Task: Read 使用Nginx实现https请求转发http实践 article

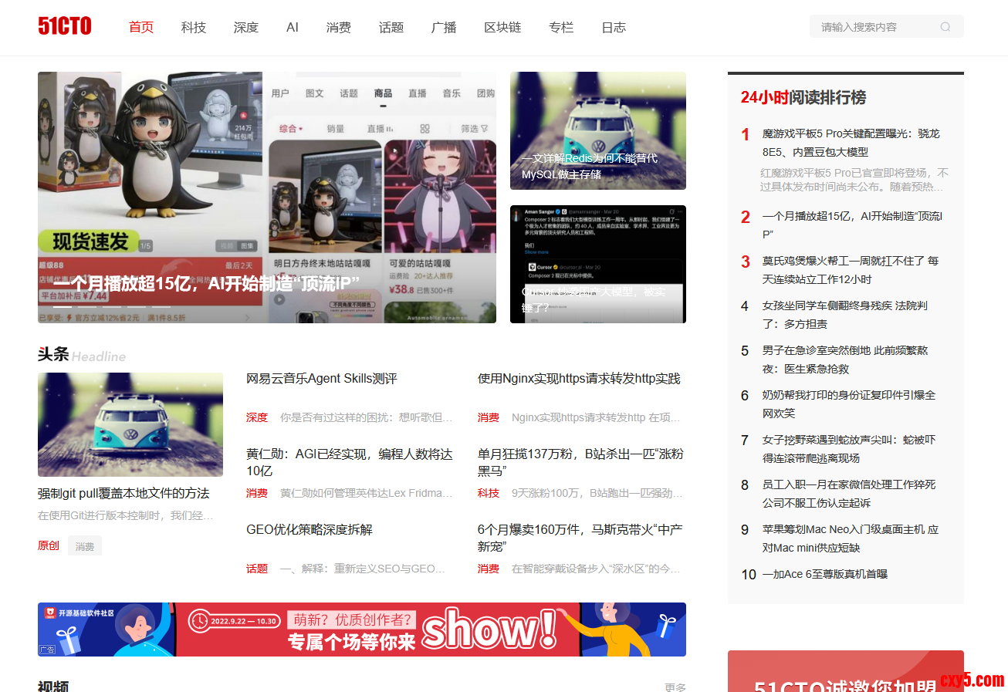Action: tap(579, 379)
